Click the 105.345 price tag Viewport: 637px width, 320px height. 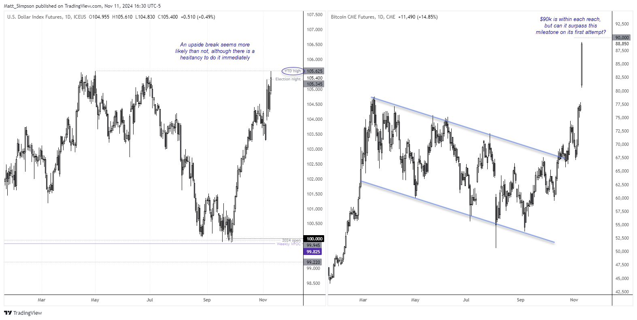314,84
